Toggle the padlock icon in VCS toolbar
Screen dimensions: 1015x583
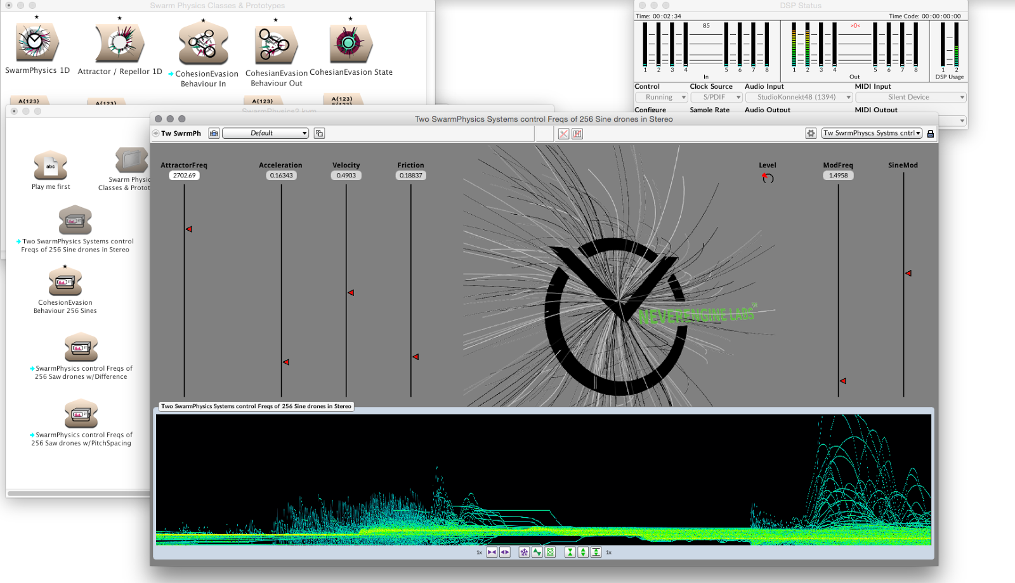(x=931, y=134)
